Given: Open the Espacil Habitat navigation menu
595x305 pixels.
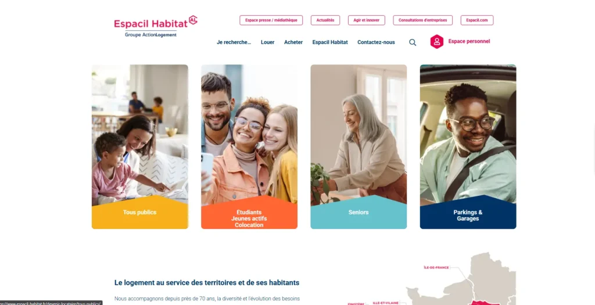Looking at the screenshot, I should click(330, 42).
